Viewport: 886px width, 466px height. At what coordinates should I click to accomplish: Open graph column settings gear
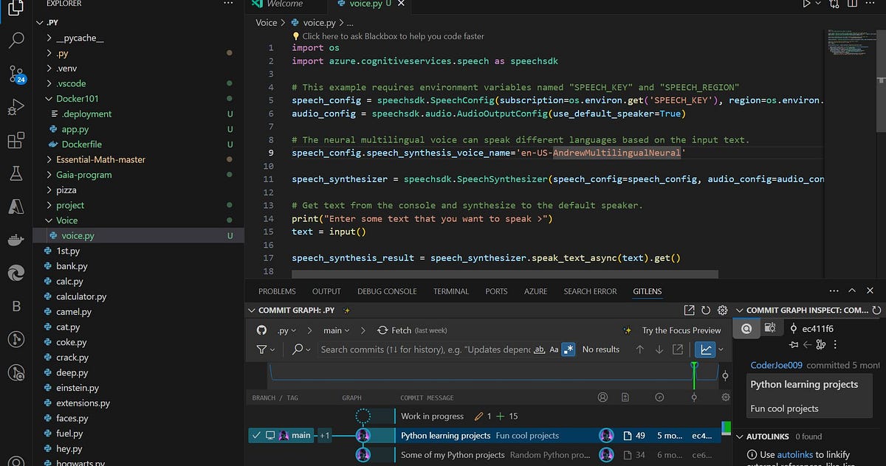tap(725, 397)
